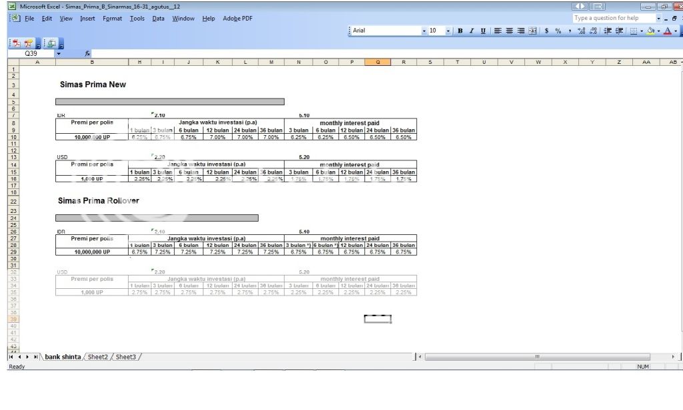Screen dimensions: 683x410
Task: Click the 'Ready' status bar text
Action: (x=17, y=367)
